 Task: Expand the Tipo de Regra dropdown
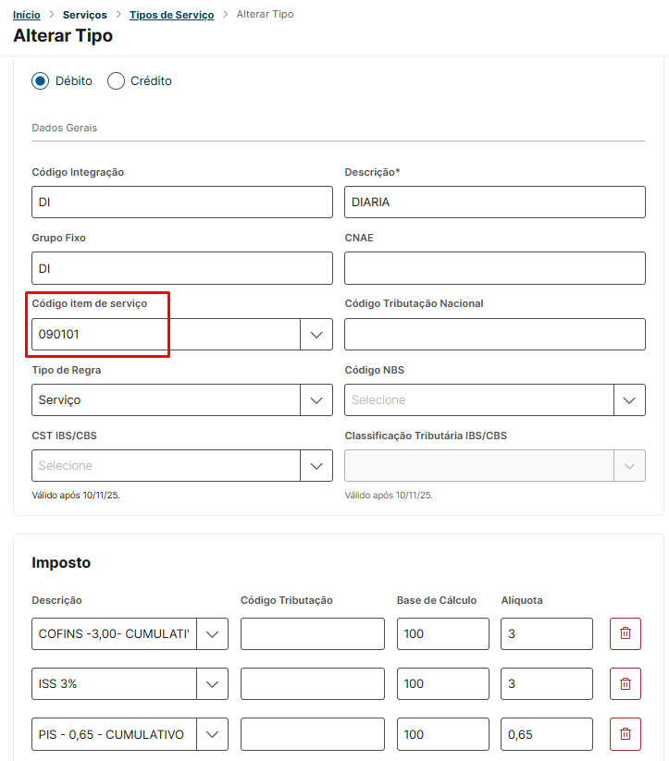[316, 400]
